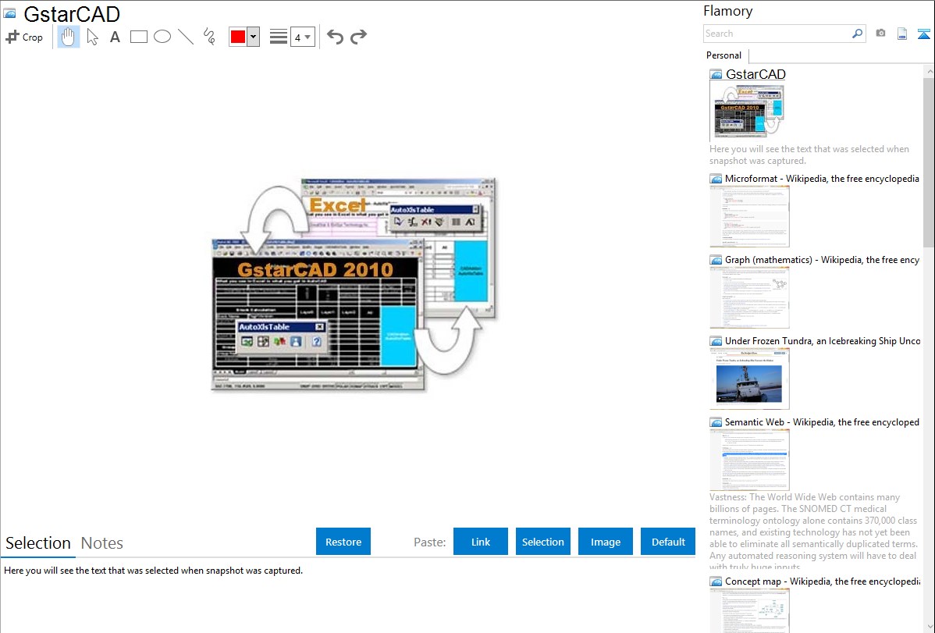Open the Personal tab

click(723, 55)
